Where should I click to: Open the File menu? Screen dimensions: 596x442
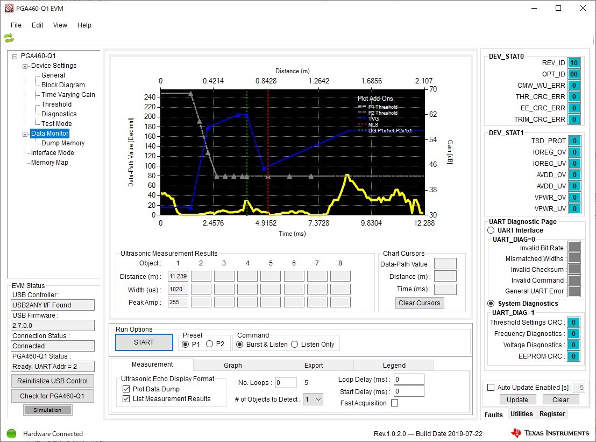point(16,25)
